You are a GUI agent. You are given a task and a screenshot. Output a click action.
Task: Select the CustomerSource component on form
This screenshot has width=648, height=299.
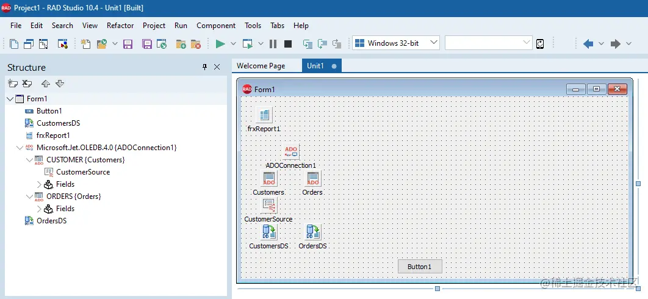click(x=268, y=206)
